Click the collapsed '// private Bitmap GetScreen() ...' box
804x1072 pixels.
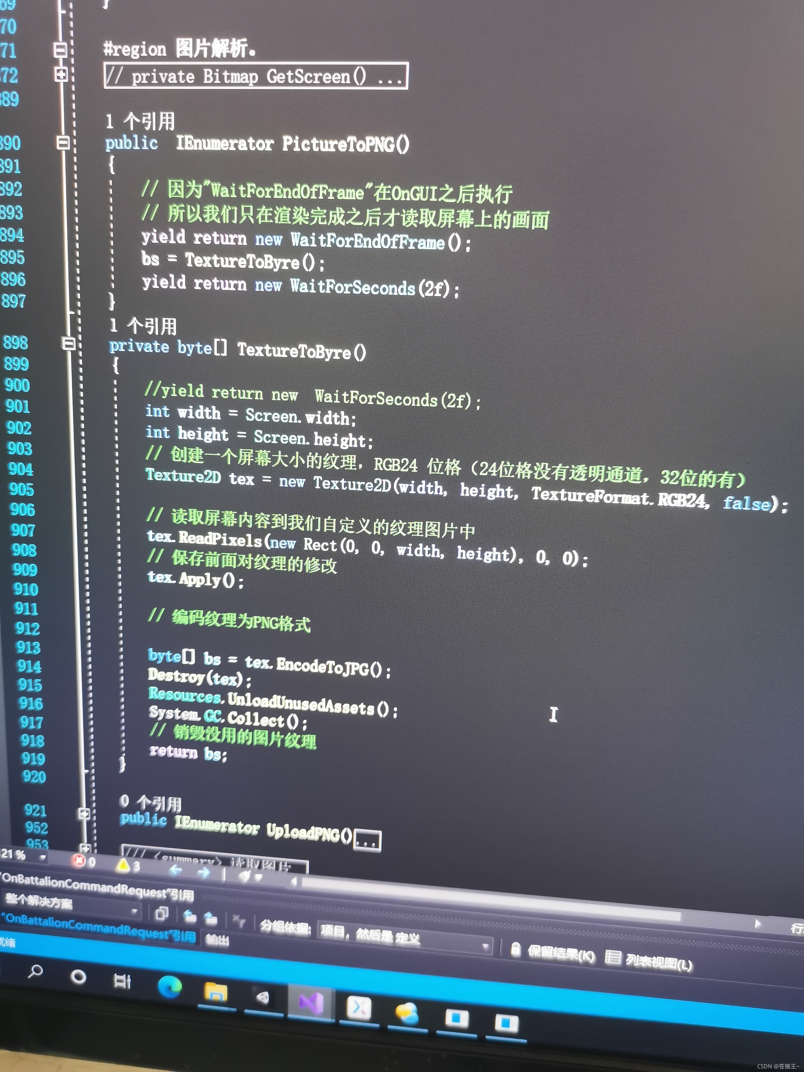tap(256, 76)
